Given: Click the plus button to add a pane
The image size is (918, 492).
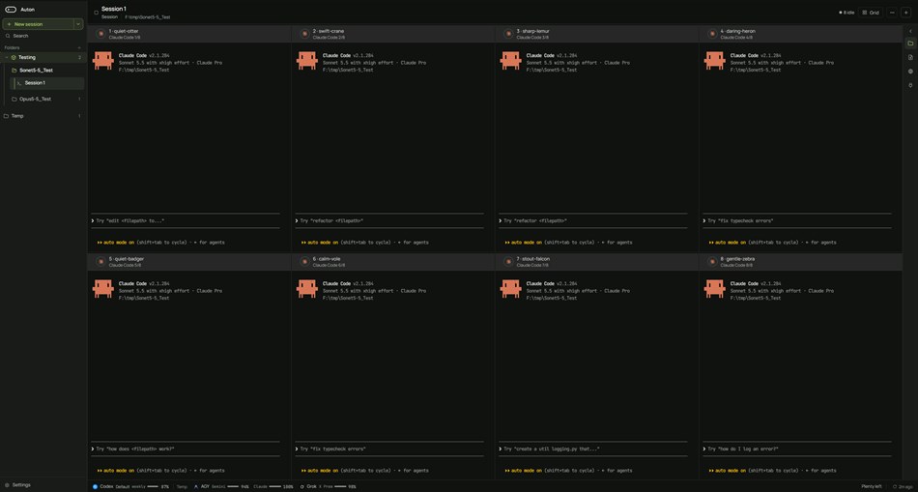Looking at the screenshot, I should coord(905,13).
